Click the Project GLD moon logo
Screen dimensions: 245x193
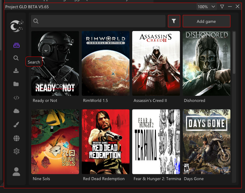pyautogui.click(x=17, y=26)
